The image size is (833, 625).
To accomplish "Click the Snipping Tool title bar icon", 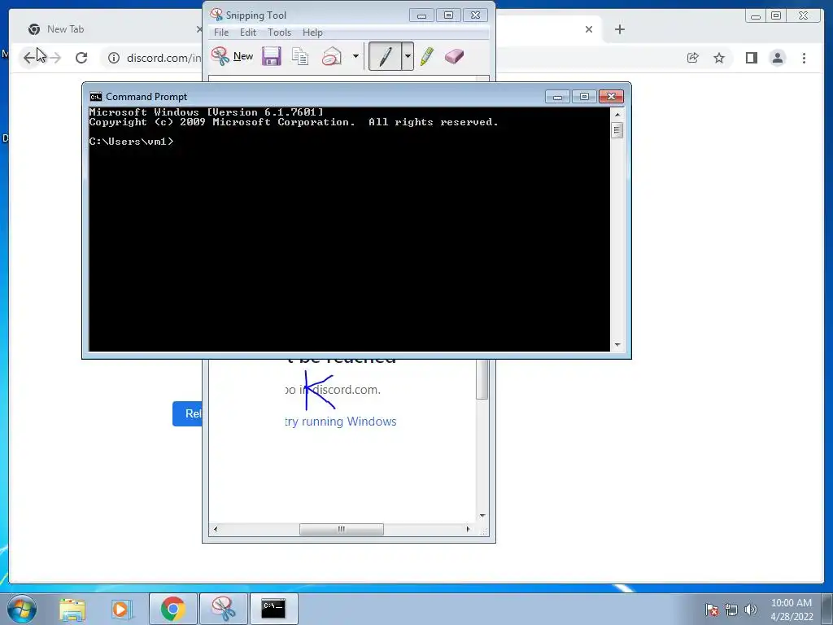I will click(x=216, y=15).
